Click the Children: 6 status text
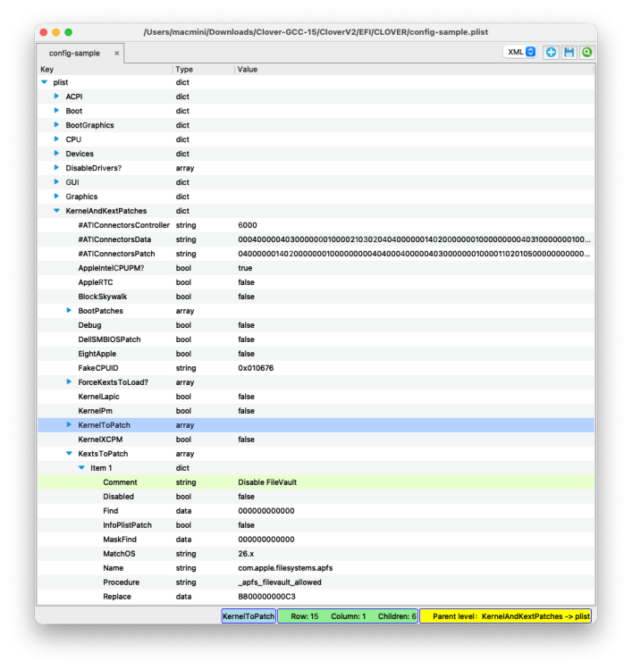 point(397,616)
